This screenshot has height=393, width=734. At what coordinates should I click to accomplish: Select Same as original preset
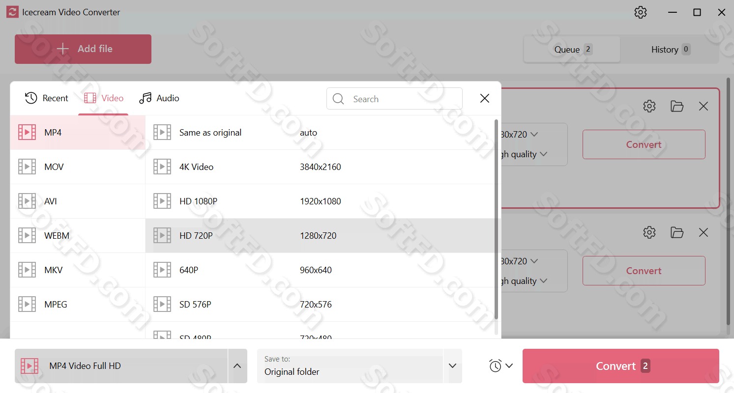coord(320,133)
